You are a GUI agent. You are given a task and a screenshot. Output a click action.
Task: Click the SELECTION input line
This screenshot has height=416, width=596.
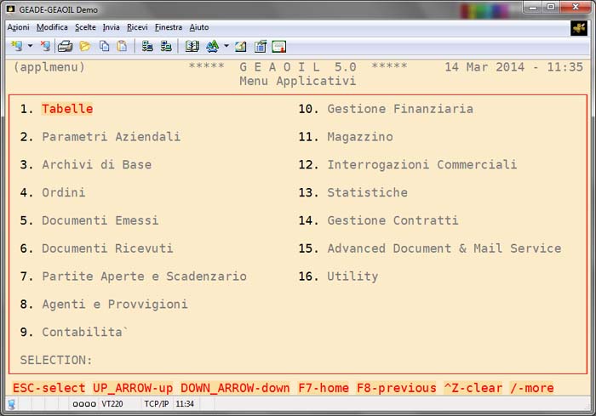(x=170, y=360)
